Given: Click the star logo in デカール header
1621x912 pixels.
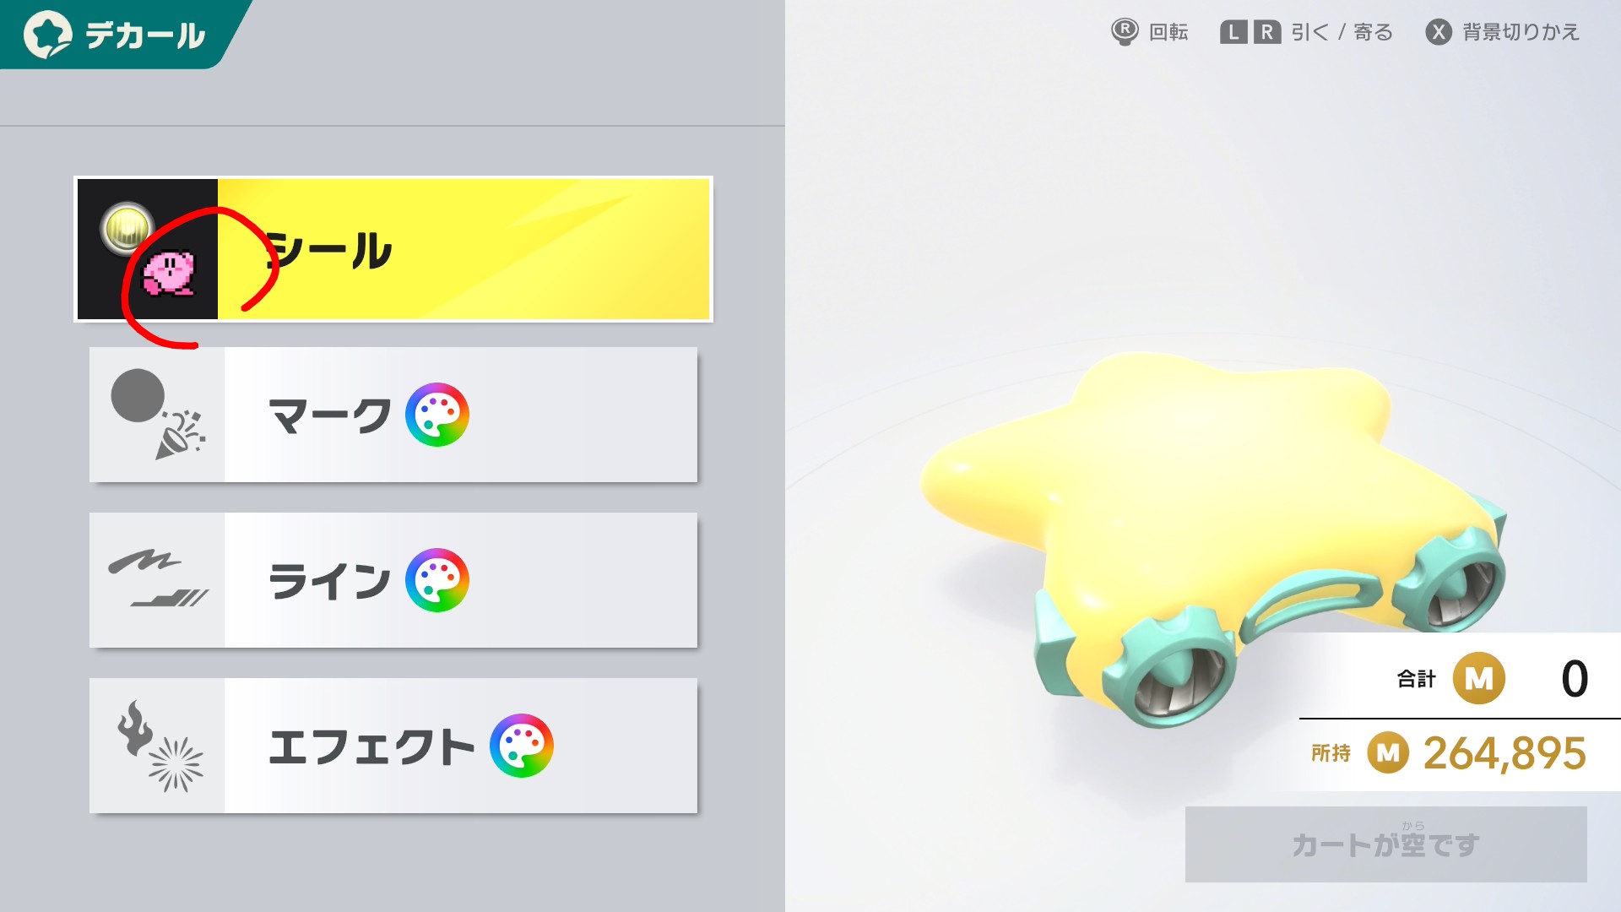Looking at the screenshot, I should pyautogui.click(x=47, y=35).
